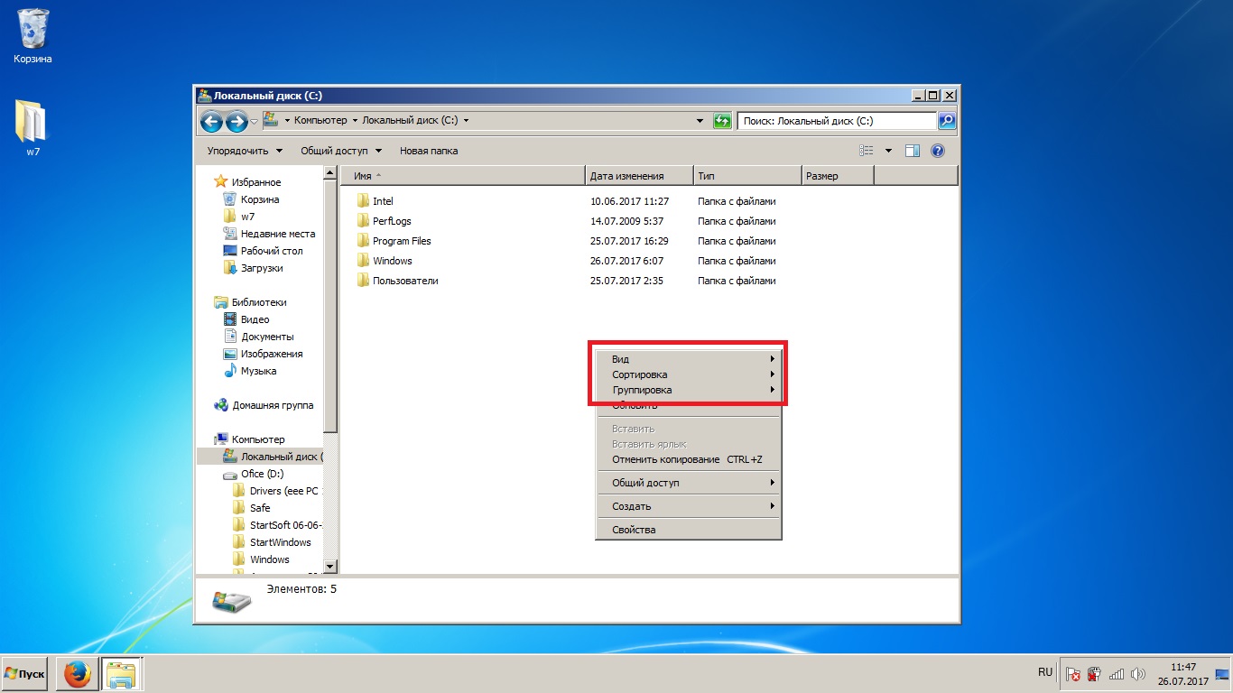Open the Вид submenu in the context menu
This screenshot has height=693, width=1233.
689,359
